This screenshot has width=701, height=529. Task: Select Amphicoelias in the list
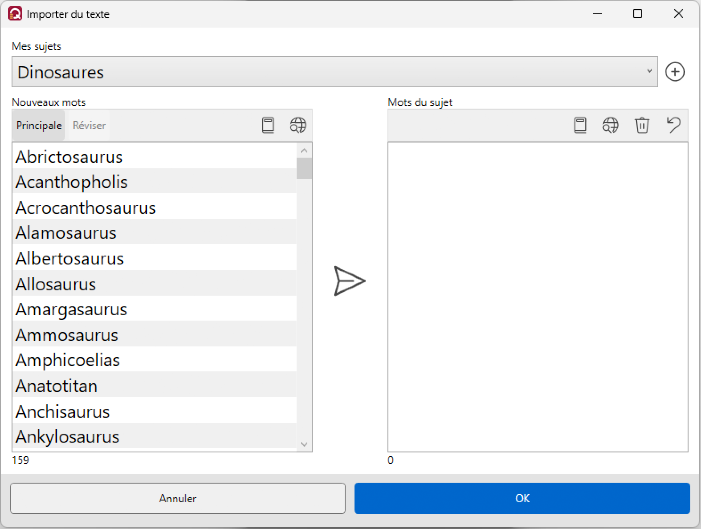click(155, 359)
